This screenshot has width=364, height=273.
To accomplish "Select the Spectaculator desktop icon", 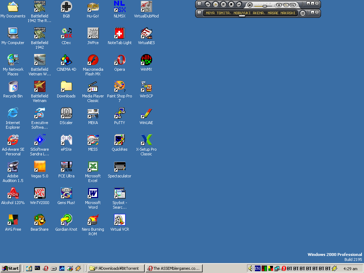I will 119,170.
